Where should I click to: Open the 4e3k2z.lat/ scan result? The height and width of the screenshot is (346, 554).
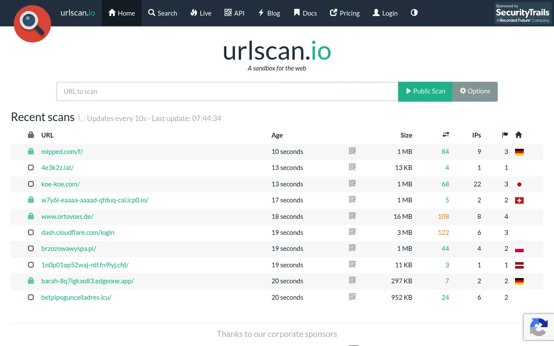(x=58, y=167)
